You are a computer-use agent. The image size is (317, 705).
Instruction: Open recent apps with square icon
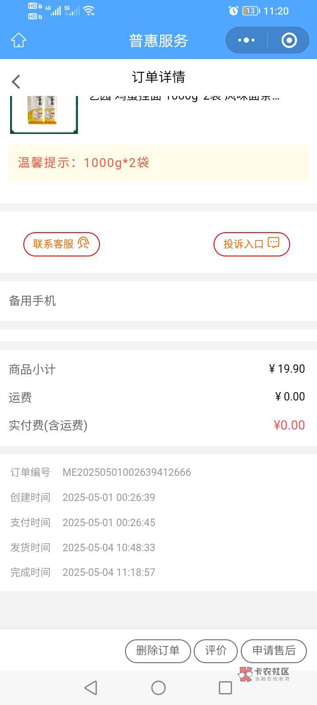click(225, 687)
